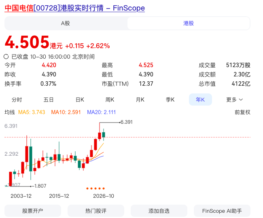Click the 今开 value 4.420
Screen dimensions: 263x218
pos(49,65)
